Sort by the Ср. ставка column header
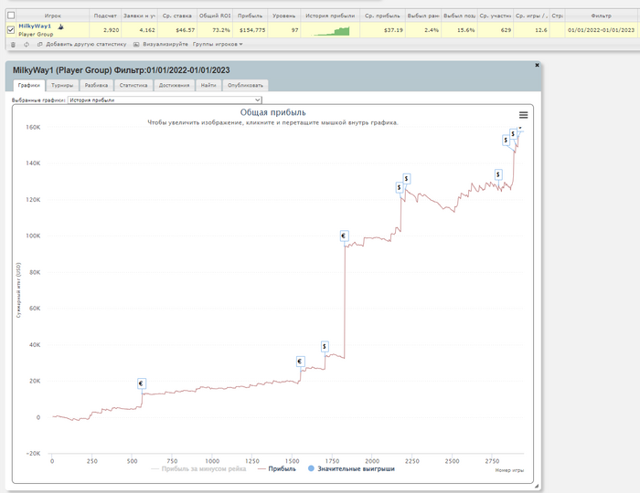 pos(177,16)
